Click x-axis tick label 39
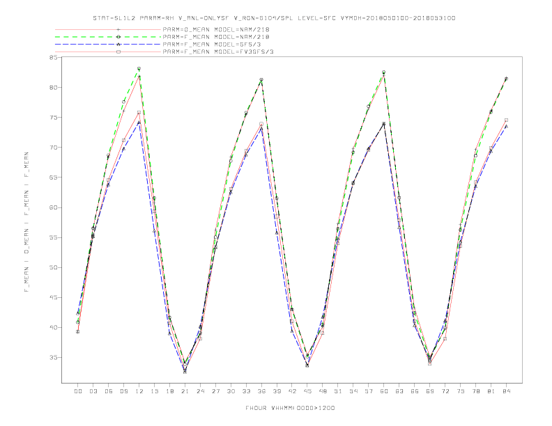 point(277,391)
